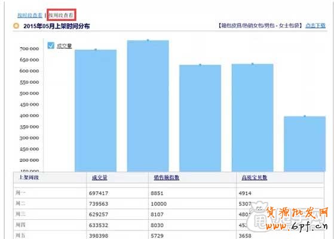Click the 周三 row label
The image size is (334, 239).
click(x=20, y=214)
